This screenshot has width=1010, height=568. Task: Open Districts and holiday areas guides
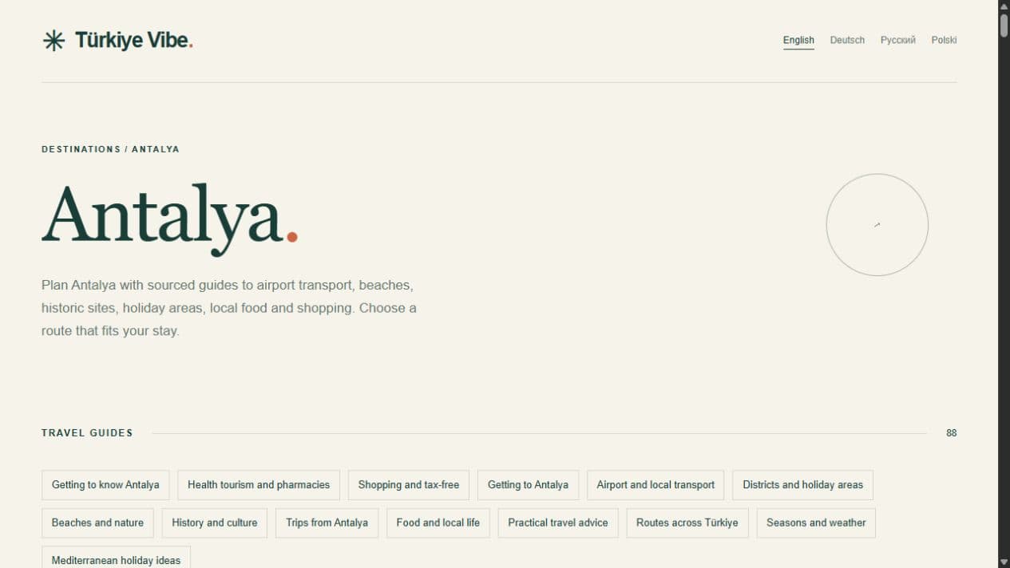point(802,485)
